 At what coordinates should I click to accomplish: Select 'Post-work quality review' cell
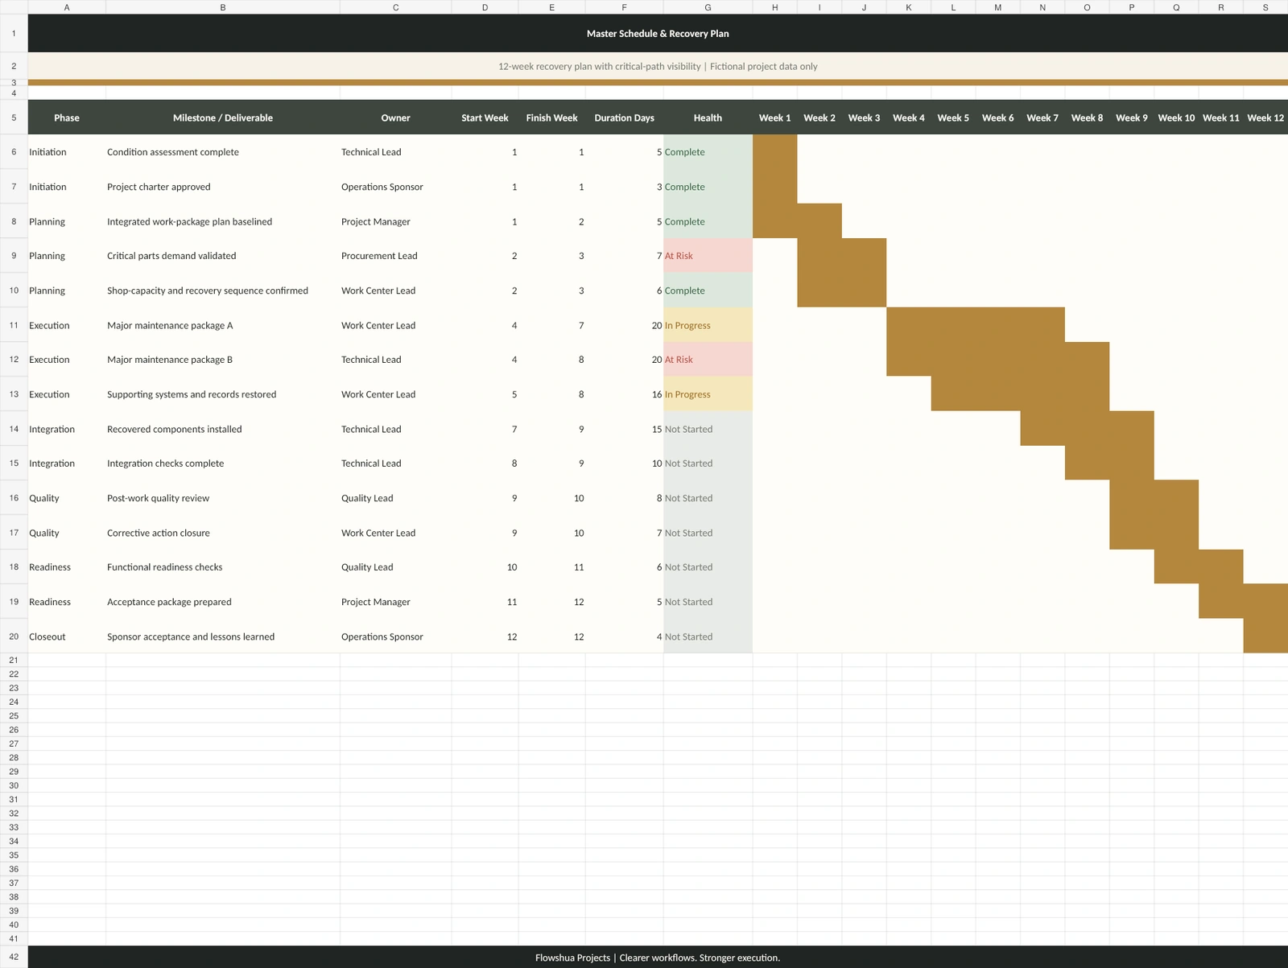[x=223, y=498]
